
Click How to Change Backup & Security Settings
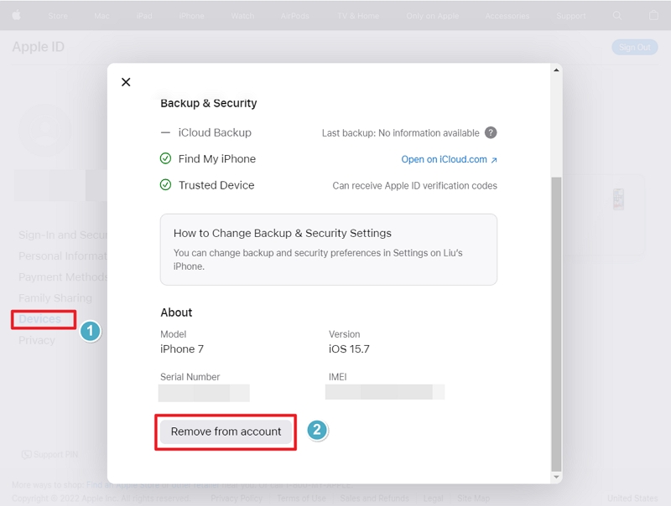(x=283, y=233)
